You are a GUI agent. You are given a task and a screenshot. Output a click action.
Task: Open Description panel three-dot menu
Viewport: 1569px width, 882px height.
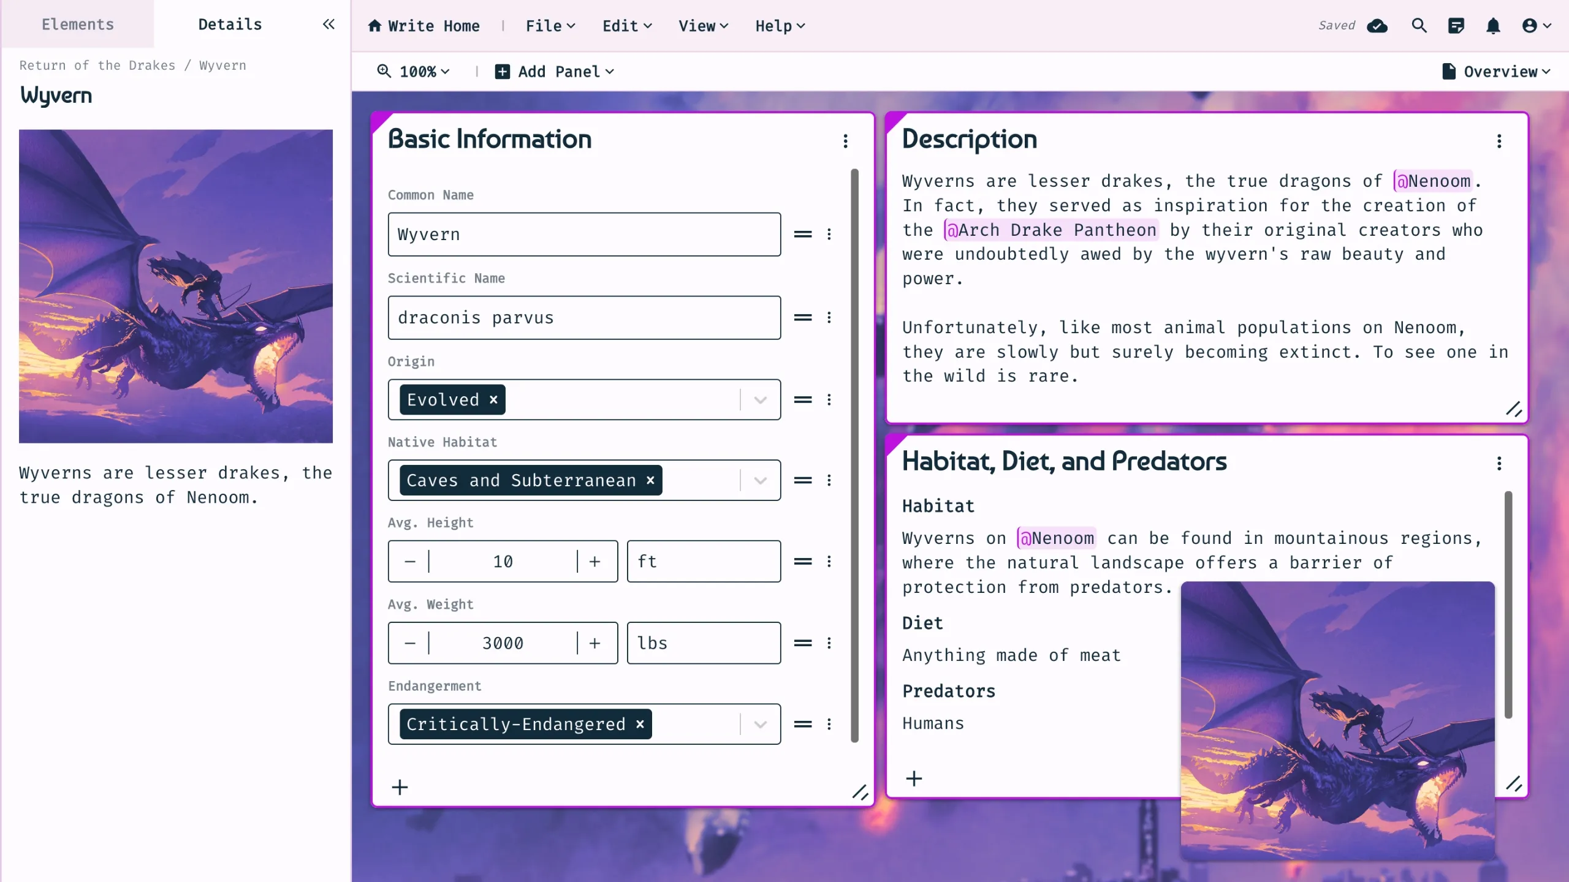click(1499, 141)
